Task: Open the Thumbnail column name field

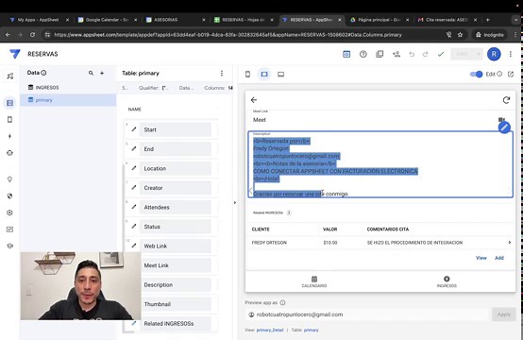Action: (176, 304)
